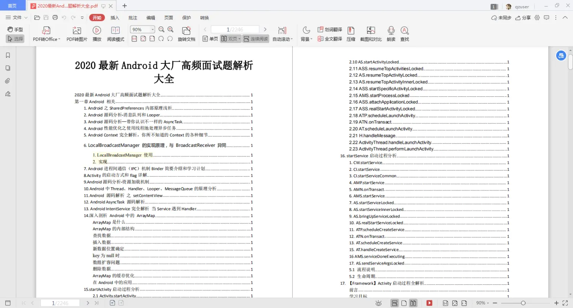Click the zoom slider handle in status bar
The height and width of the screenshot is (308, 573).
[523, 303]
